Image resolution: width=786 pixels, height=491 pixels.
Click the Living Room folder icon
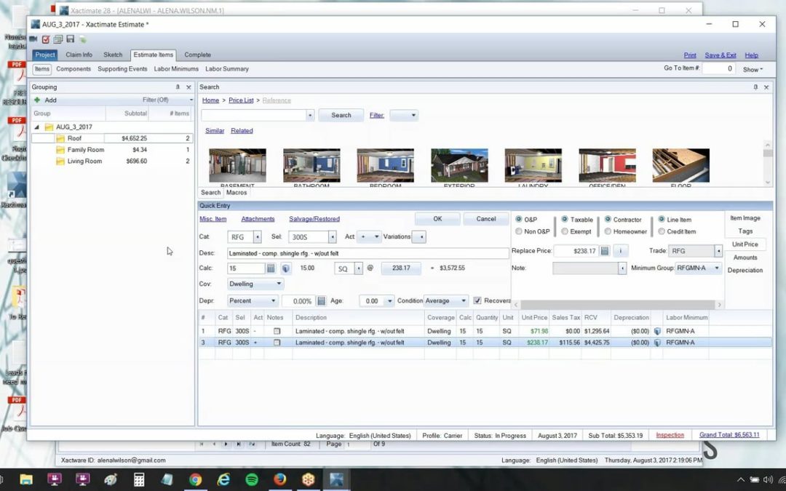tap(60, 161)
